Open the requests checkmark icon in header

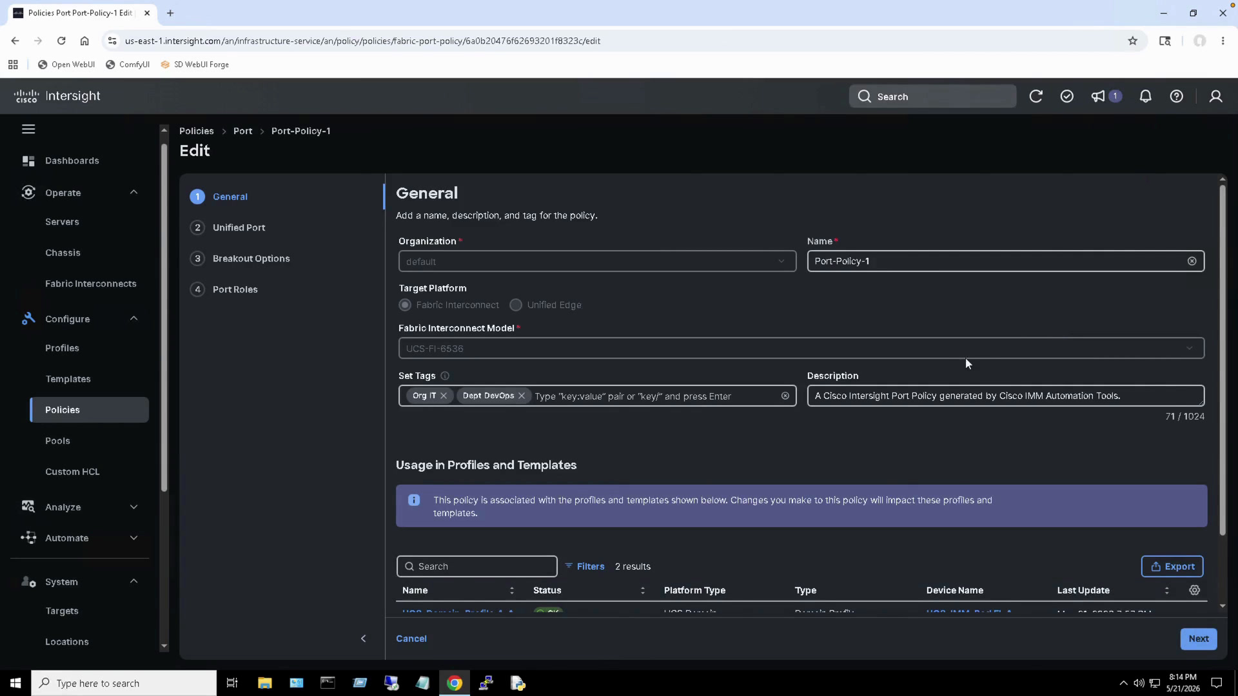pyautogui.click(x=1067, y=96)
